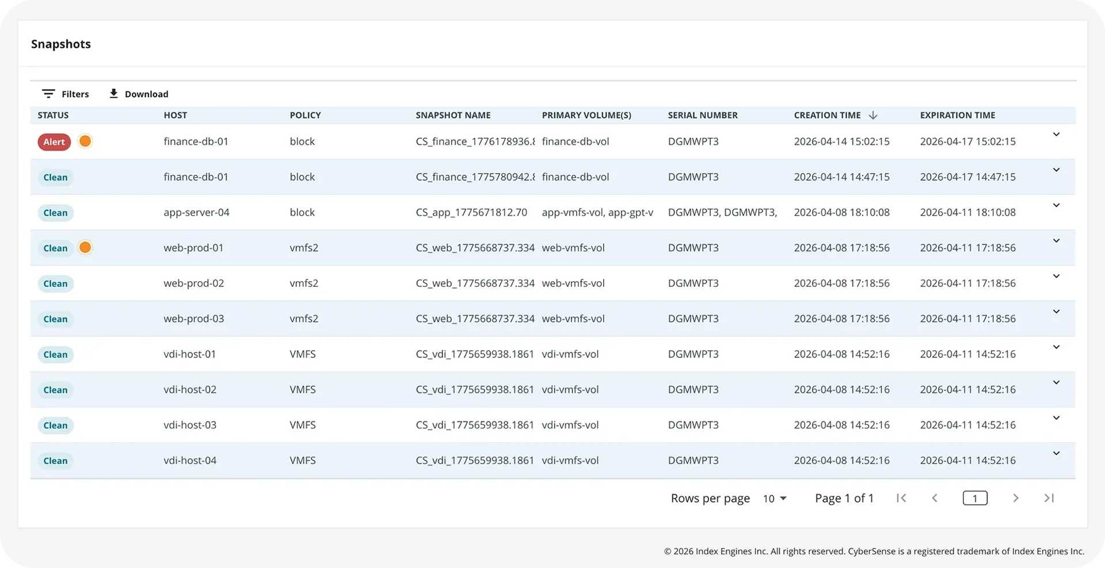Sort by Policy column header
Image resolution: width=1105 pixels, height=568 pixels.
305,115
